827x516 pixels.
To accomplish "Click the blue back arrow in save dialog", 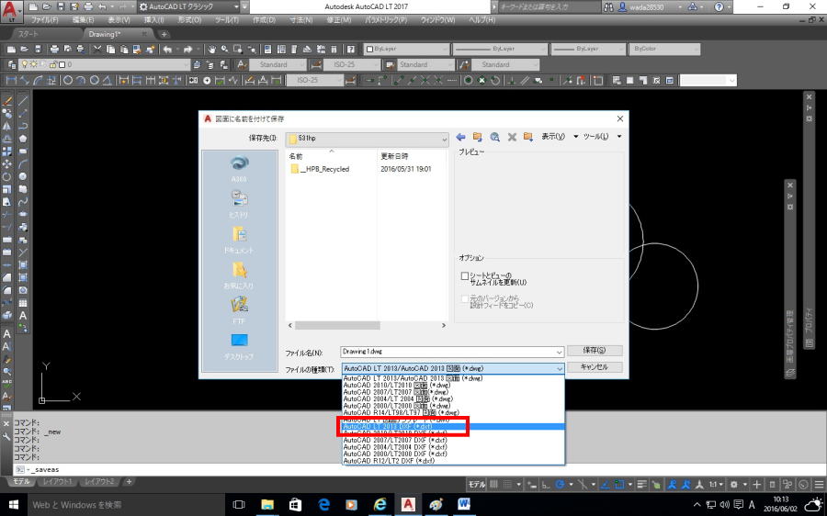I will [x=460, y=137].
